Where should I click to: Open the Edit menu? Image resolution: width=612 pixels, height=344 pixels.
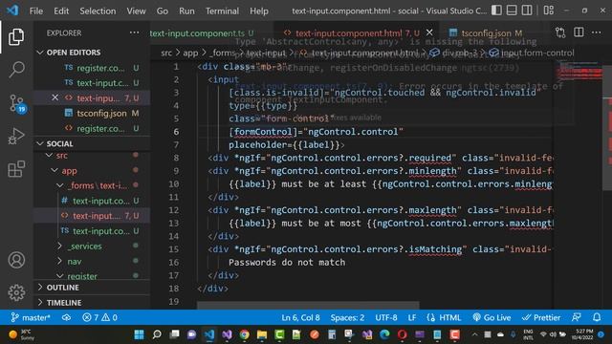point(61,11)
